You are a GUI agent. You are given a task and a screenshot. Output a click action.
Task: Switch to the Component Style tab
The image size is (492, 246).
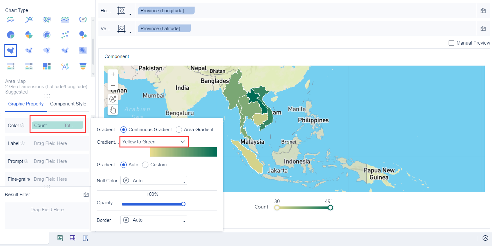point(68,104)
